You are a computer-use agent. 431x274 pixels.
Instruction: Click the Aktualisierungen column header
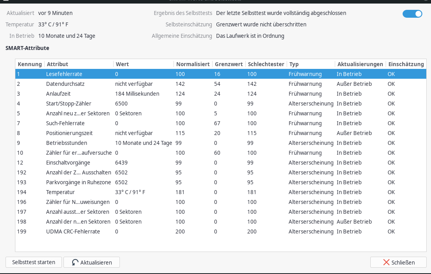(360, 64)
